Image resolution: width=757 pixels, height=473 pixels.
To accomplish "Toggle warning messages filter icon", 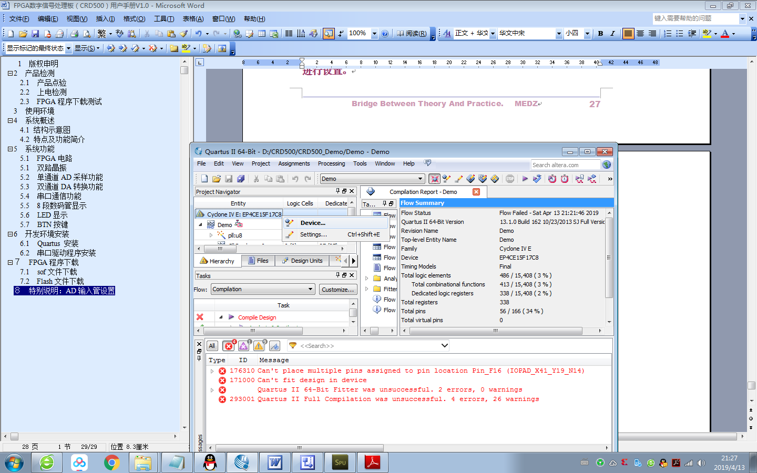I will [259, 346].
